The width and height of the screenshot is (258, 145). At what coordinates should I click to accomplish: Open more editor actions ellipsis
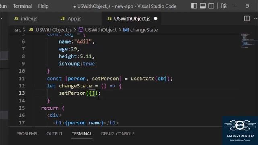click(x=256, y=19)
